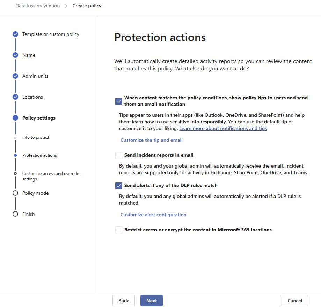Enable Send incident reports in email
Image resolution: width=321 pixels, height=308 pixels.
(119, 155)
